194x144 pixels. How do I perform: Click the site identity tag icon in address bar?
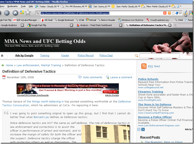click(37, 13)
